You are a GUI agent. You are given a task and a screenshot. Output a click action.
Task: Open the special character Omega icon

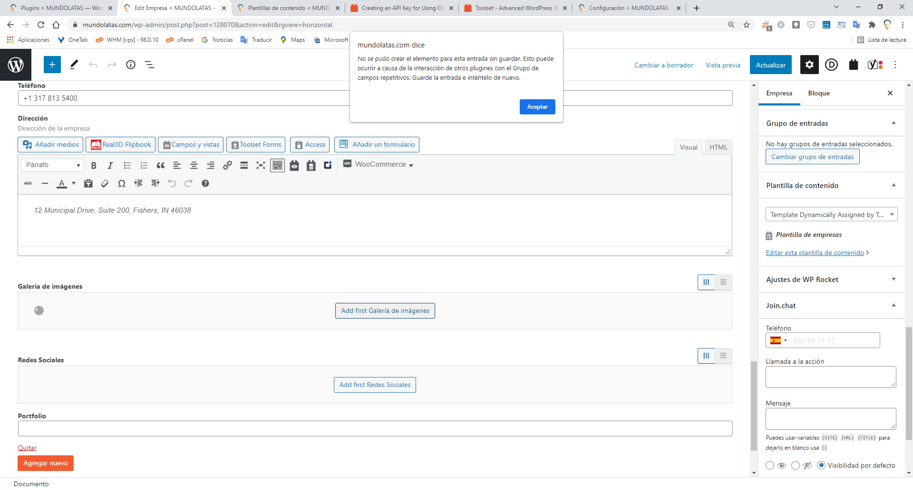tap(122, 183)
